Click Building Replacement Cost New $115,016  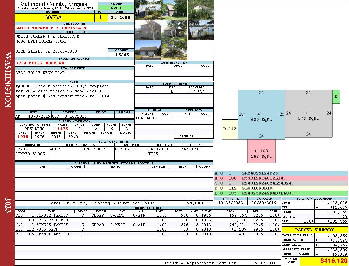click(x=266, y=263)
